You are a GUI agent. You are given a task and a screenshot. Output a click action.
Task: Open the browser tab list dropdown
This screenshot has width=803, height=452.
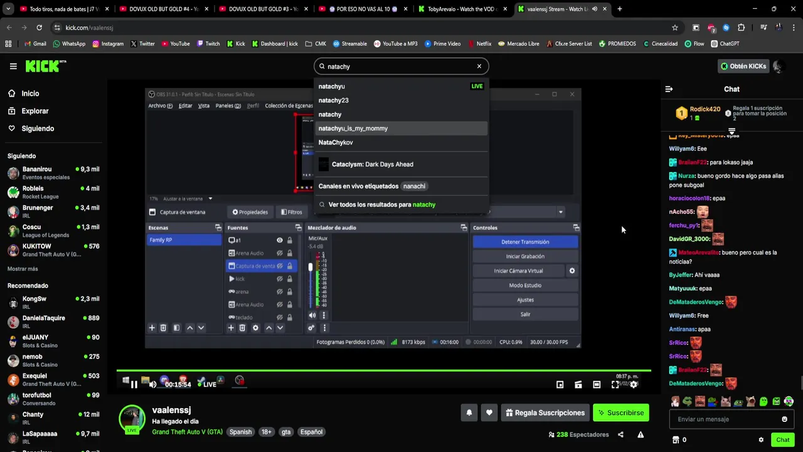tap(8, 9)
